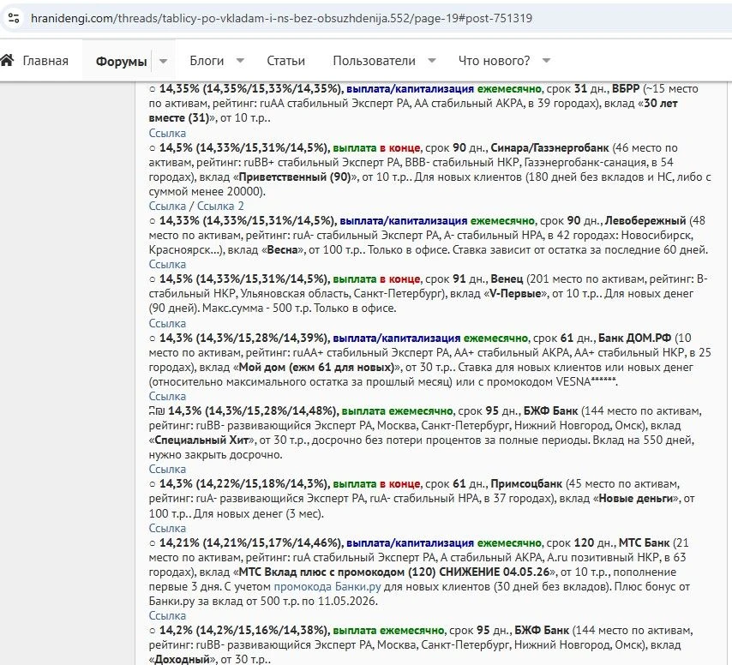Click deposit name «Доходный»
732x665 pixels.
182,659
